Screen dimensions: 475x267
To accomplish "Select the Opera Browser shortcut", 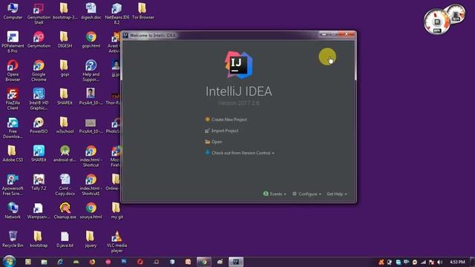I will pos(13,70).
